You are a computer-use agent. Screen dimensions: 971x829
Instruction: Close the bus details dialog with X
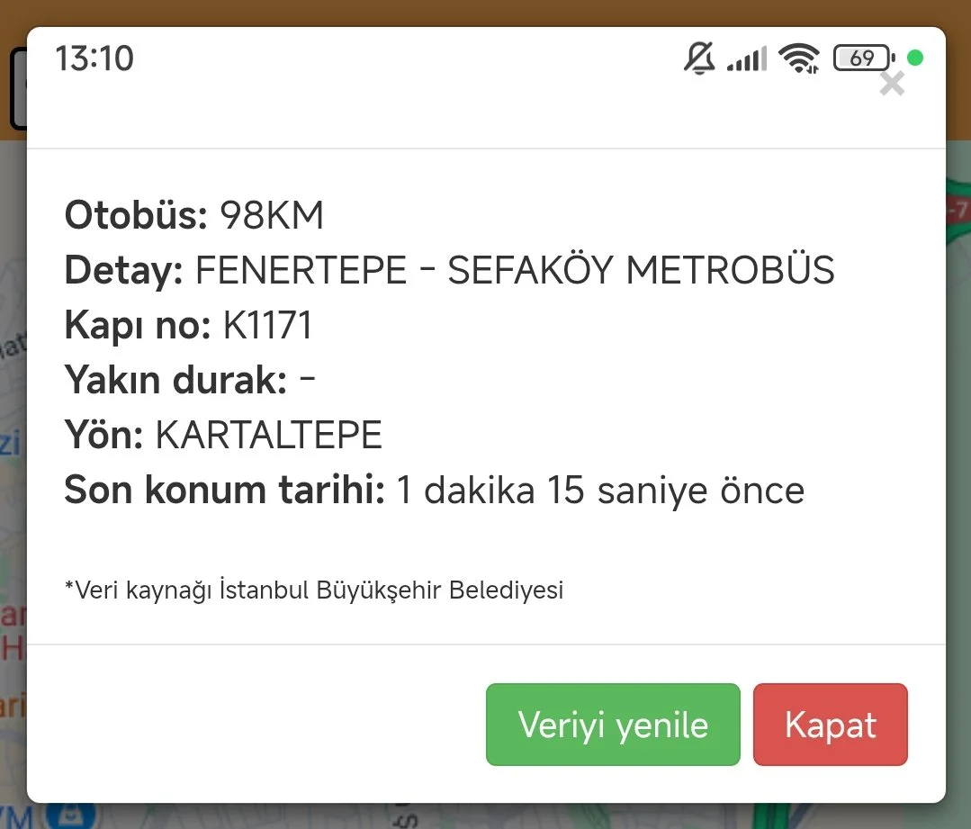(891, 85)
